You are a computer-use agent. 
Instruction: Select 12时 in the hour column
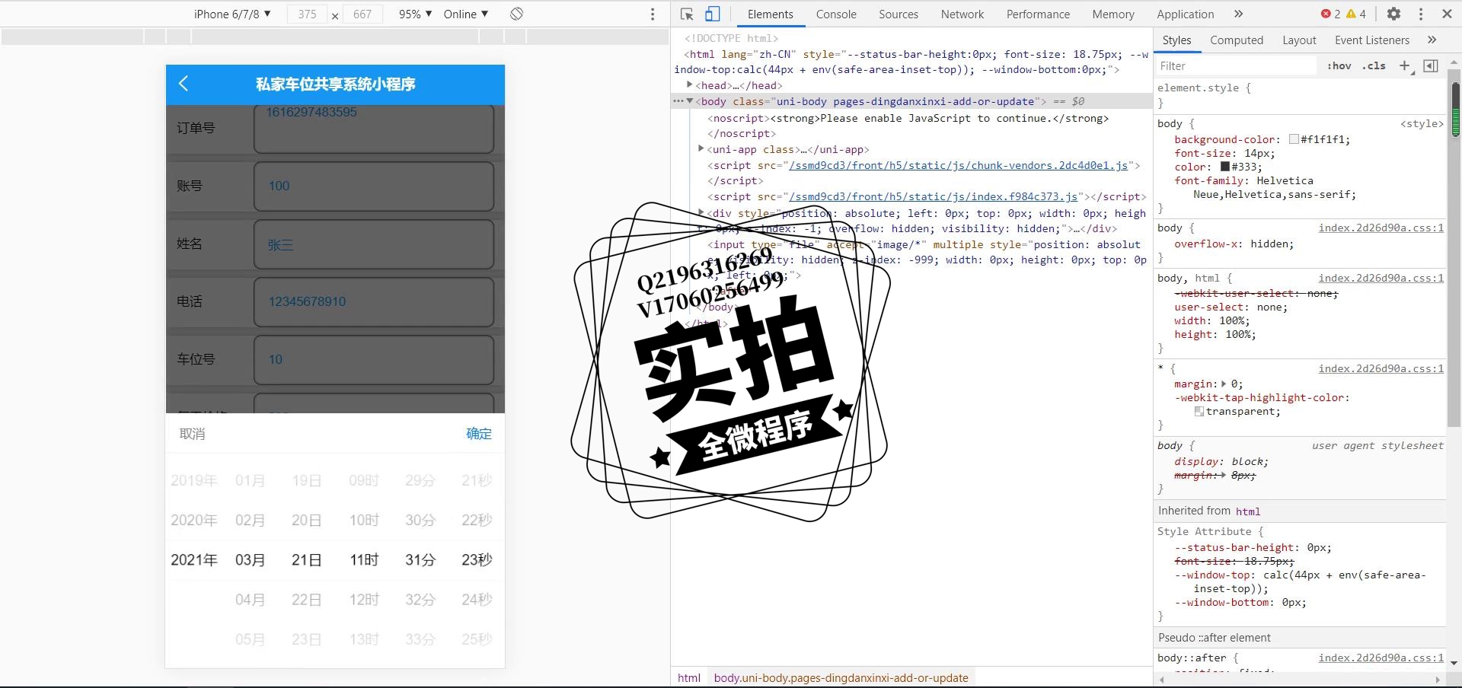[364, 600]
